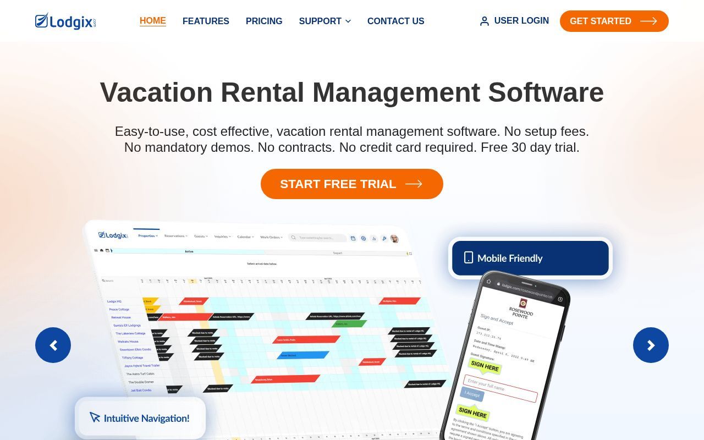Click the Mobile Friendly badge

(530, 258)
